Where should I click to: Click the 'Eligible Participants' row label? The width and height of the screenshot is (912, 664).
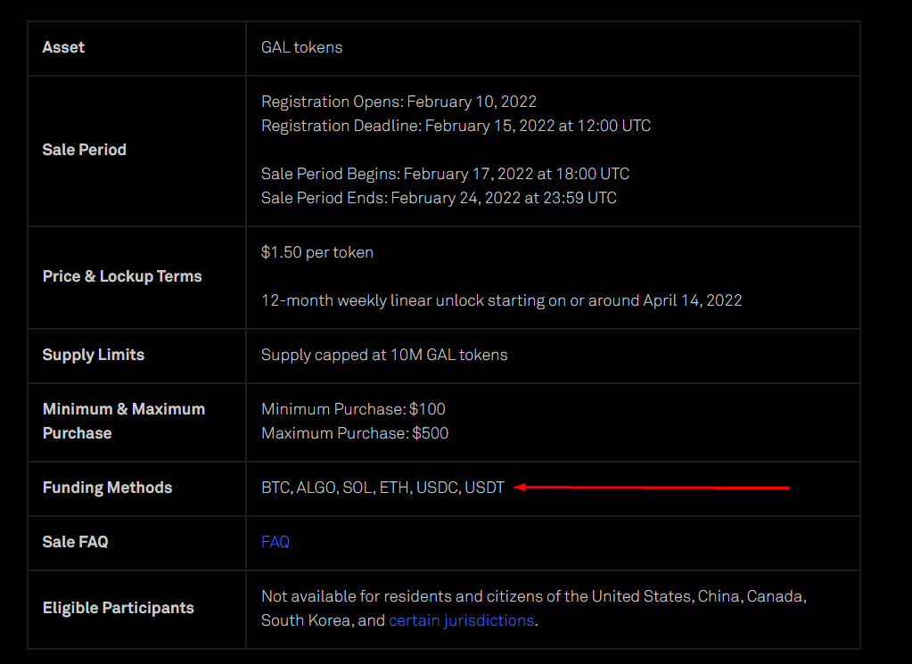118,608
